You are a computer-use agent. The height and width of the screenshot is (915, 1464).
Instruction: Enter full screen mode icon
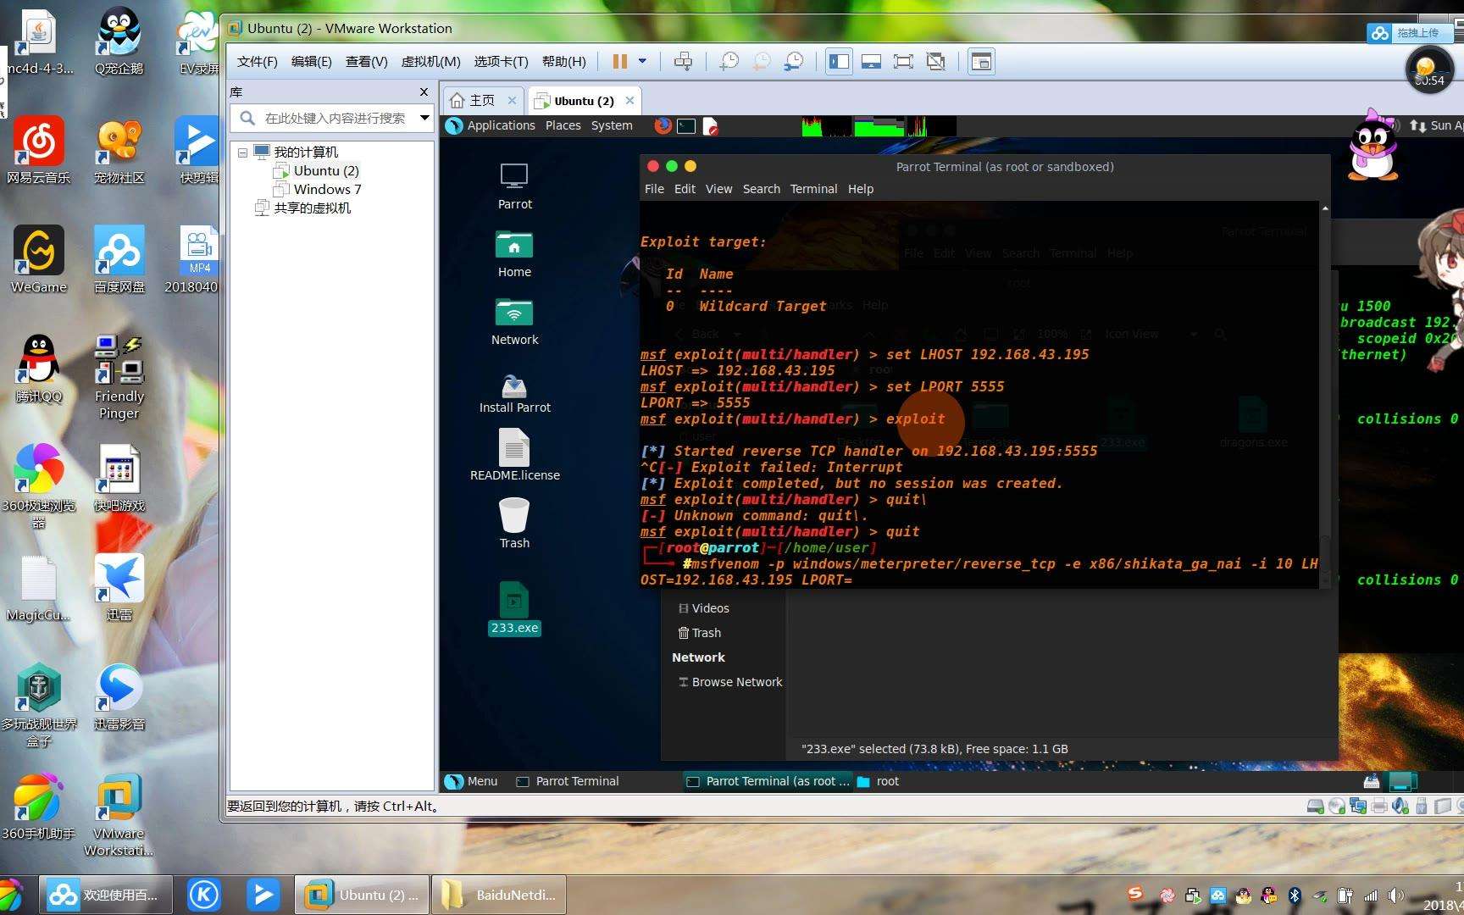pos(903,62)
